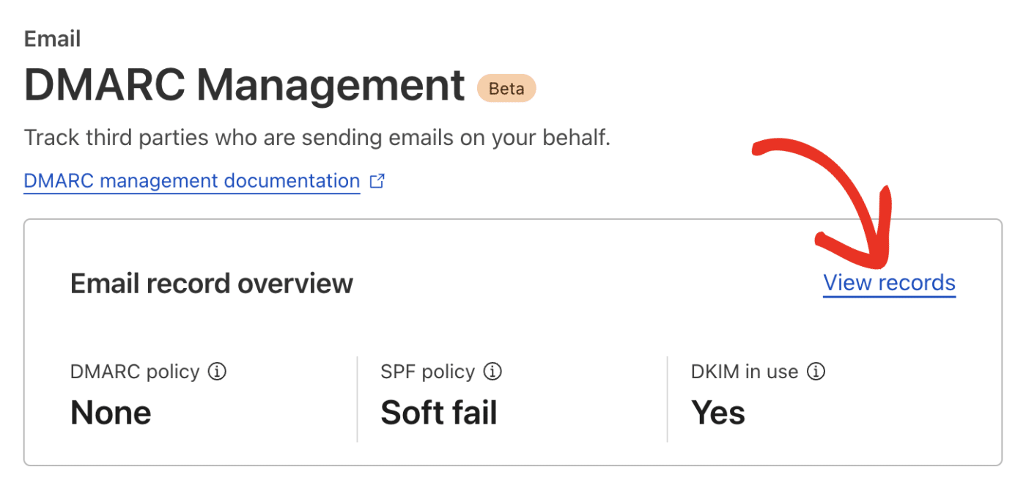Click the Email record overview heading
This screenshot has height=486, width=1026.
212,283
